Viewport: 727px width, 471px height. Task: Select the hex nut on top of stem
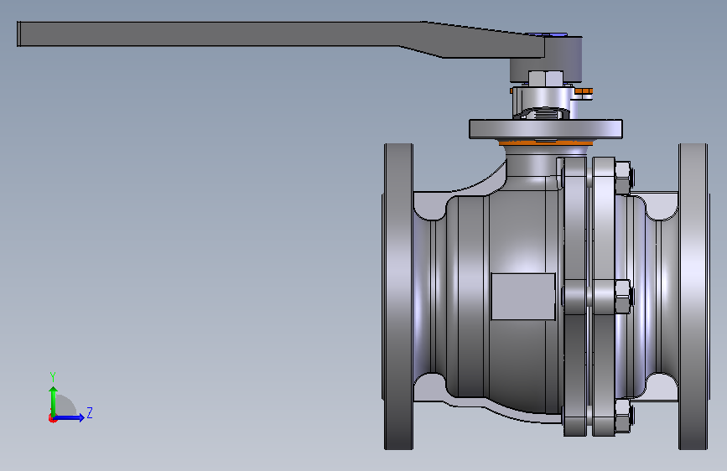[546, 78]
